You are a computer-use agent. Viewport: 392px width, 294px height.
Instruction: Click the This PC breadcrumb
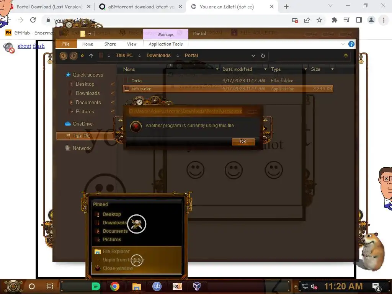tap(124, 56)
